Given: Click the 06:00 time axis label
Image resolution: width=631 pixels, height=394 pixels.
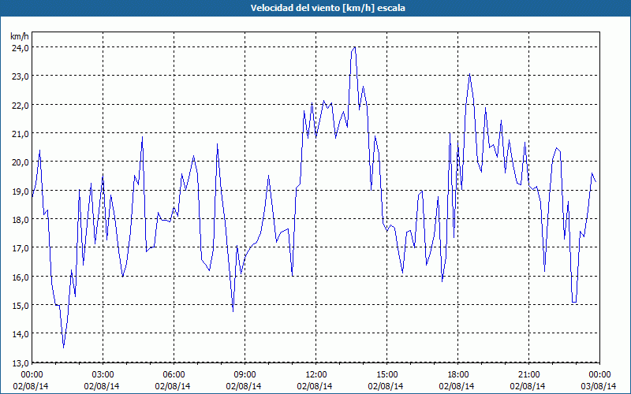Looking at the screenshot, I should click(x=174, y=375).
